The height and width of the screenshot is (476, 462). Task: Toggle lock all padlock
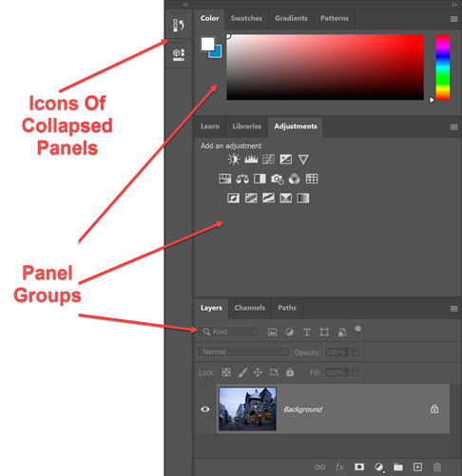[x=290, y=371]
